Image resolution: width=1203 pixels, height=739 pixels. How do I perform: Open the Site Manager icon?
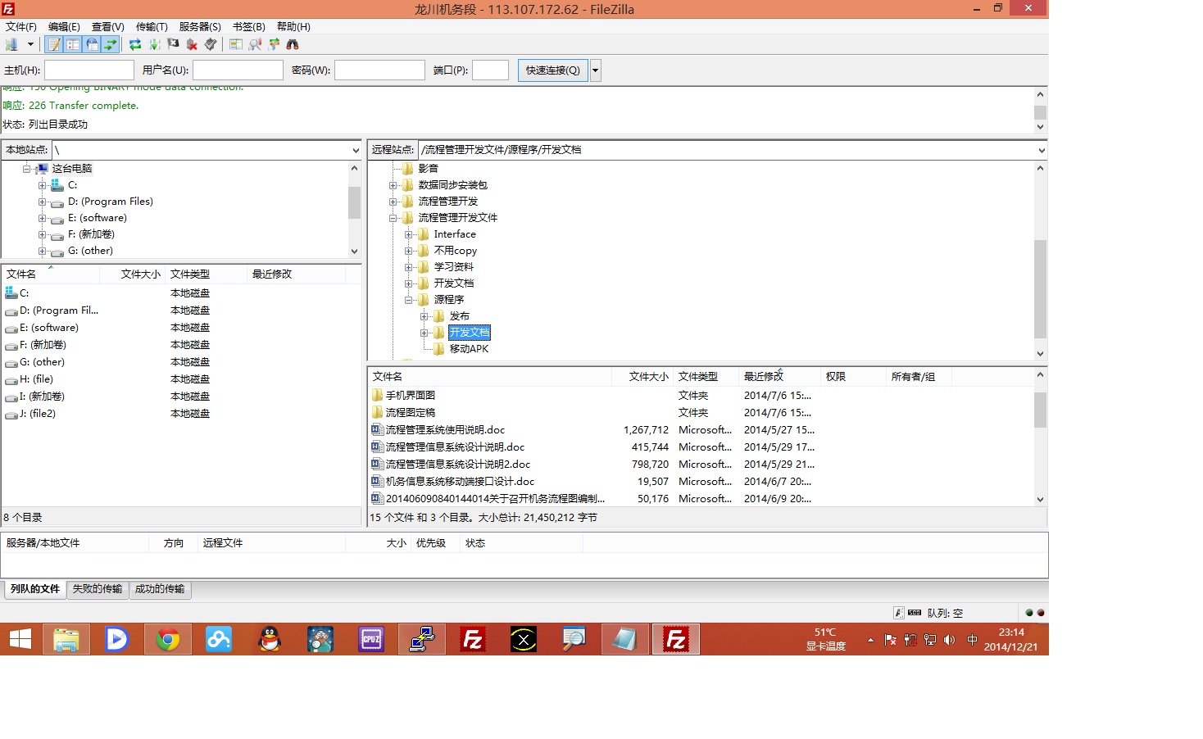coord(11,44)
